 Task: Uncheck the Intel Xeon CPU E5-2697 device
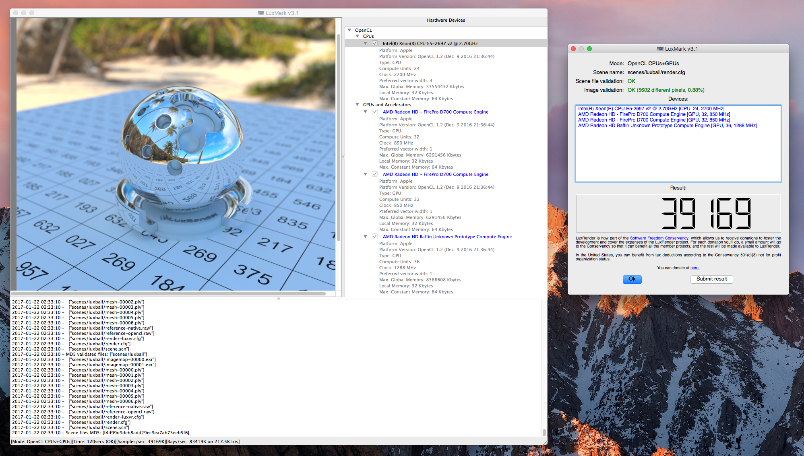[375, 43]
